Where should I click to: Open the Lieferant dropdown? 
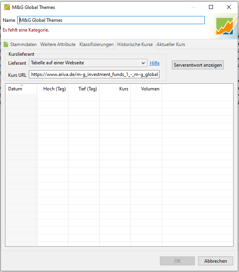click(88, 63)
